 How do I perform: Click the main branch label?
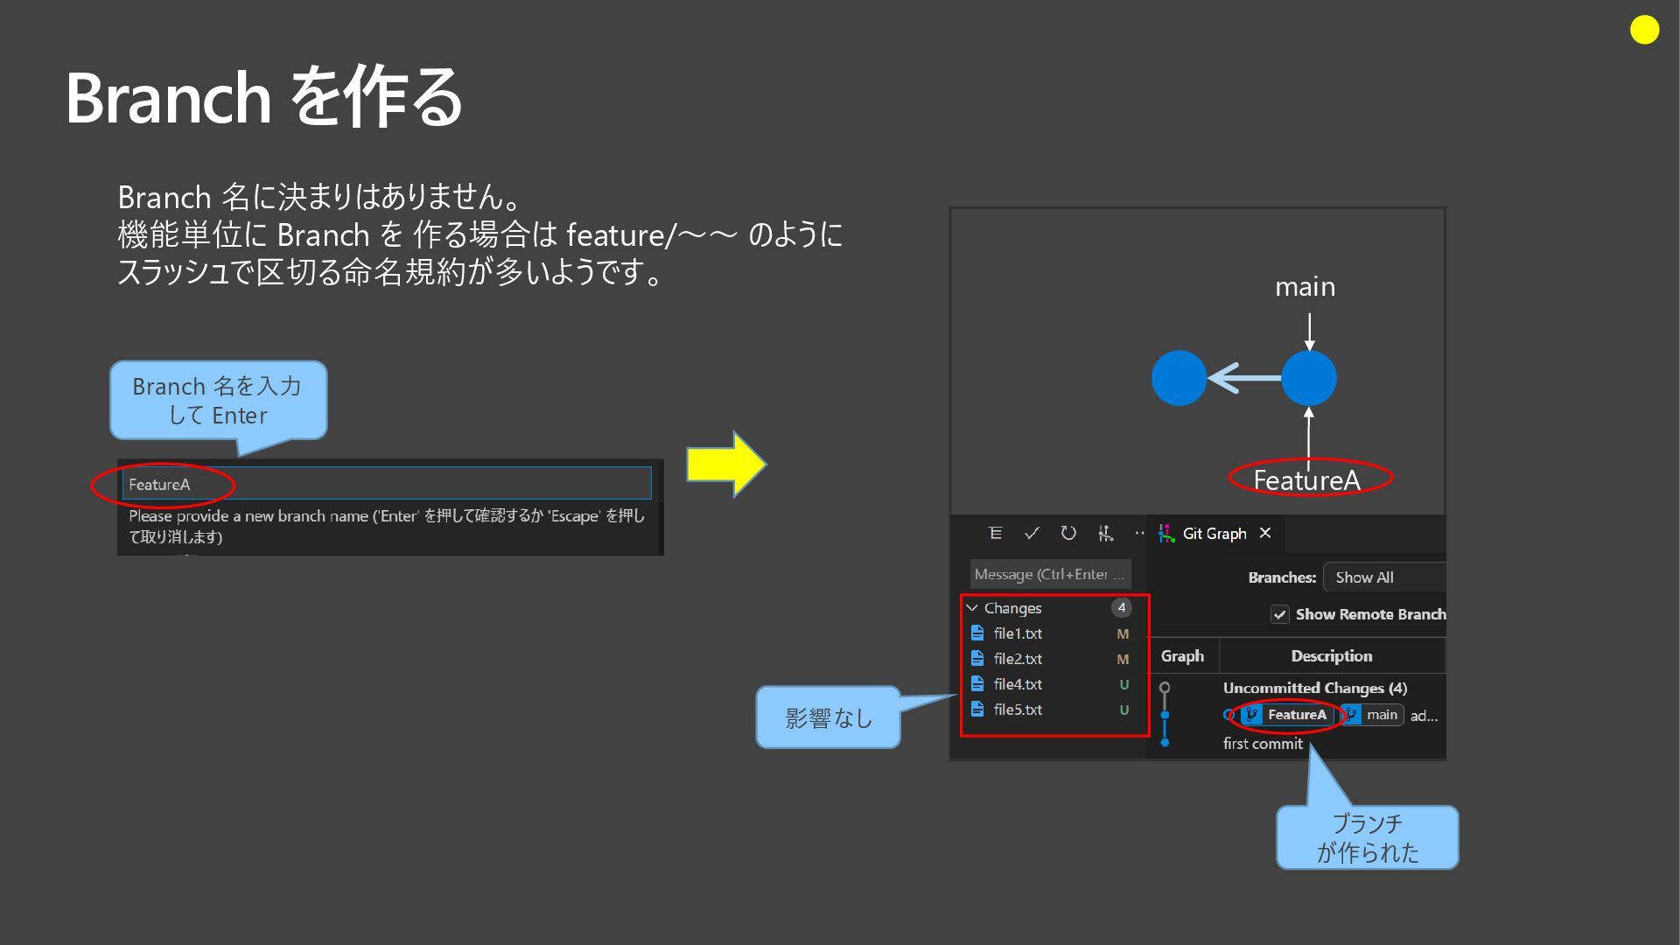click(x=1382, y=715)
